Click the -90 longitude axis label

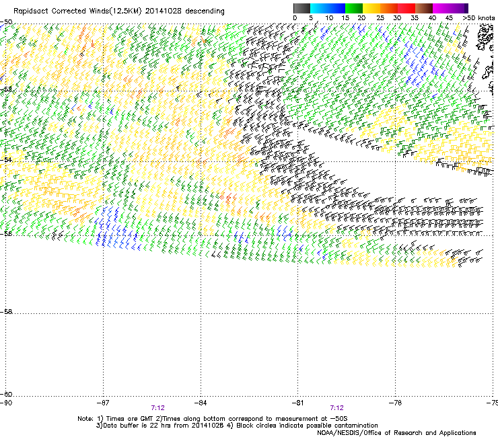[6, 403]
